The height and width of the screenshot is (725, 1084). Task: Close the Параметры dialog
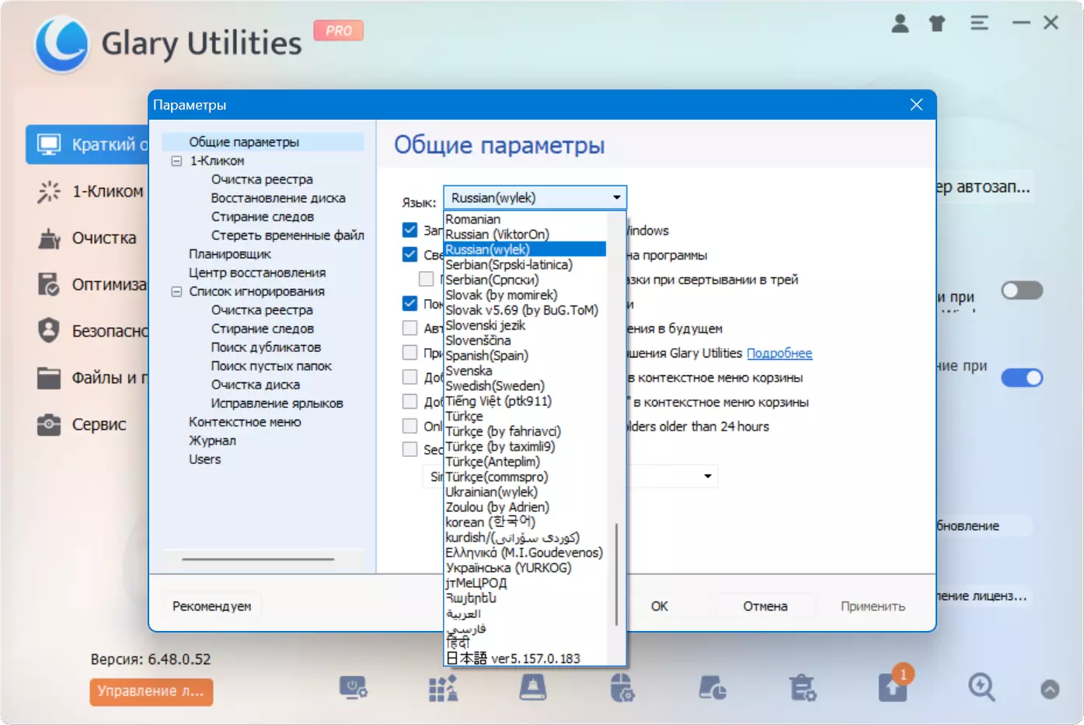(917, 105)
